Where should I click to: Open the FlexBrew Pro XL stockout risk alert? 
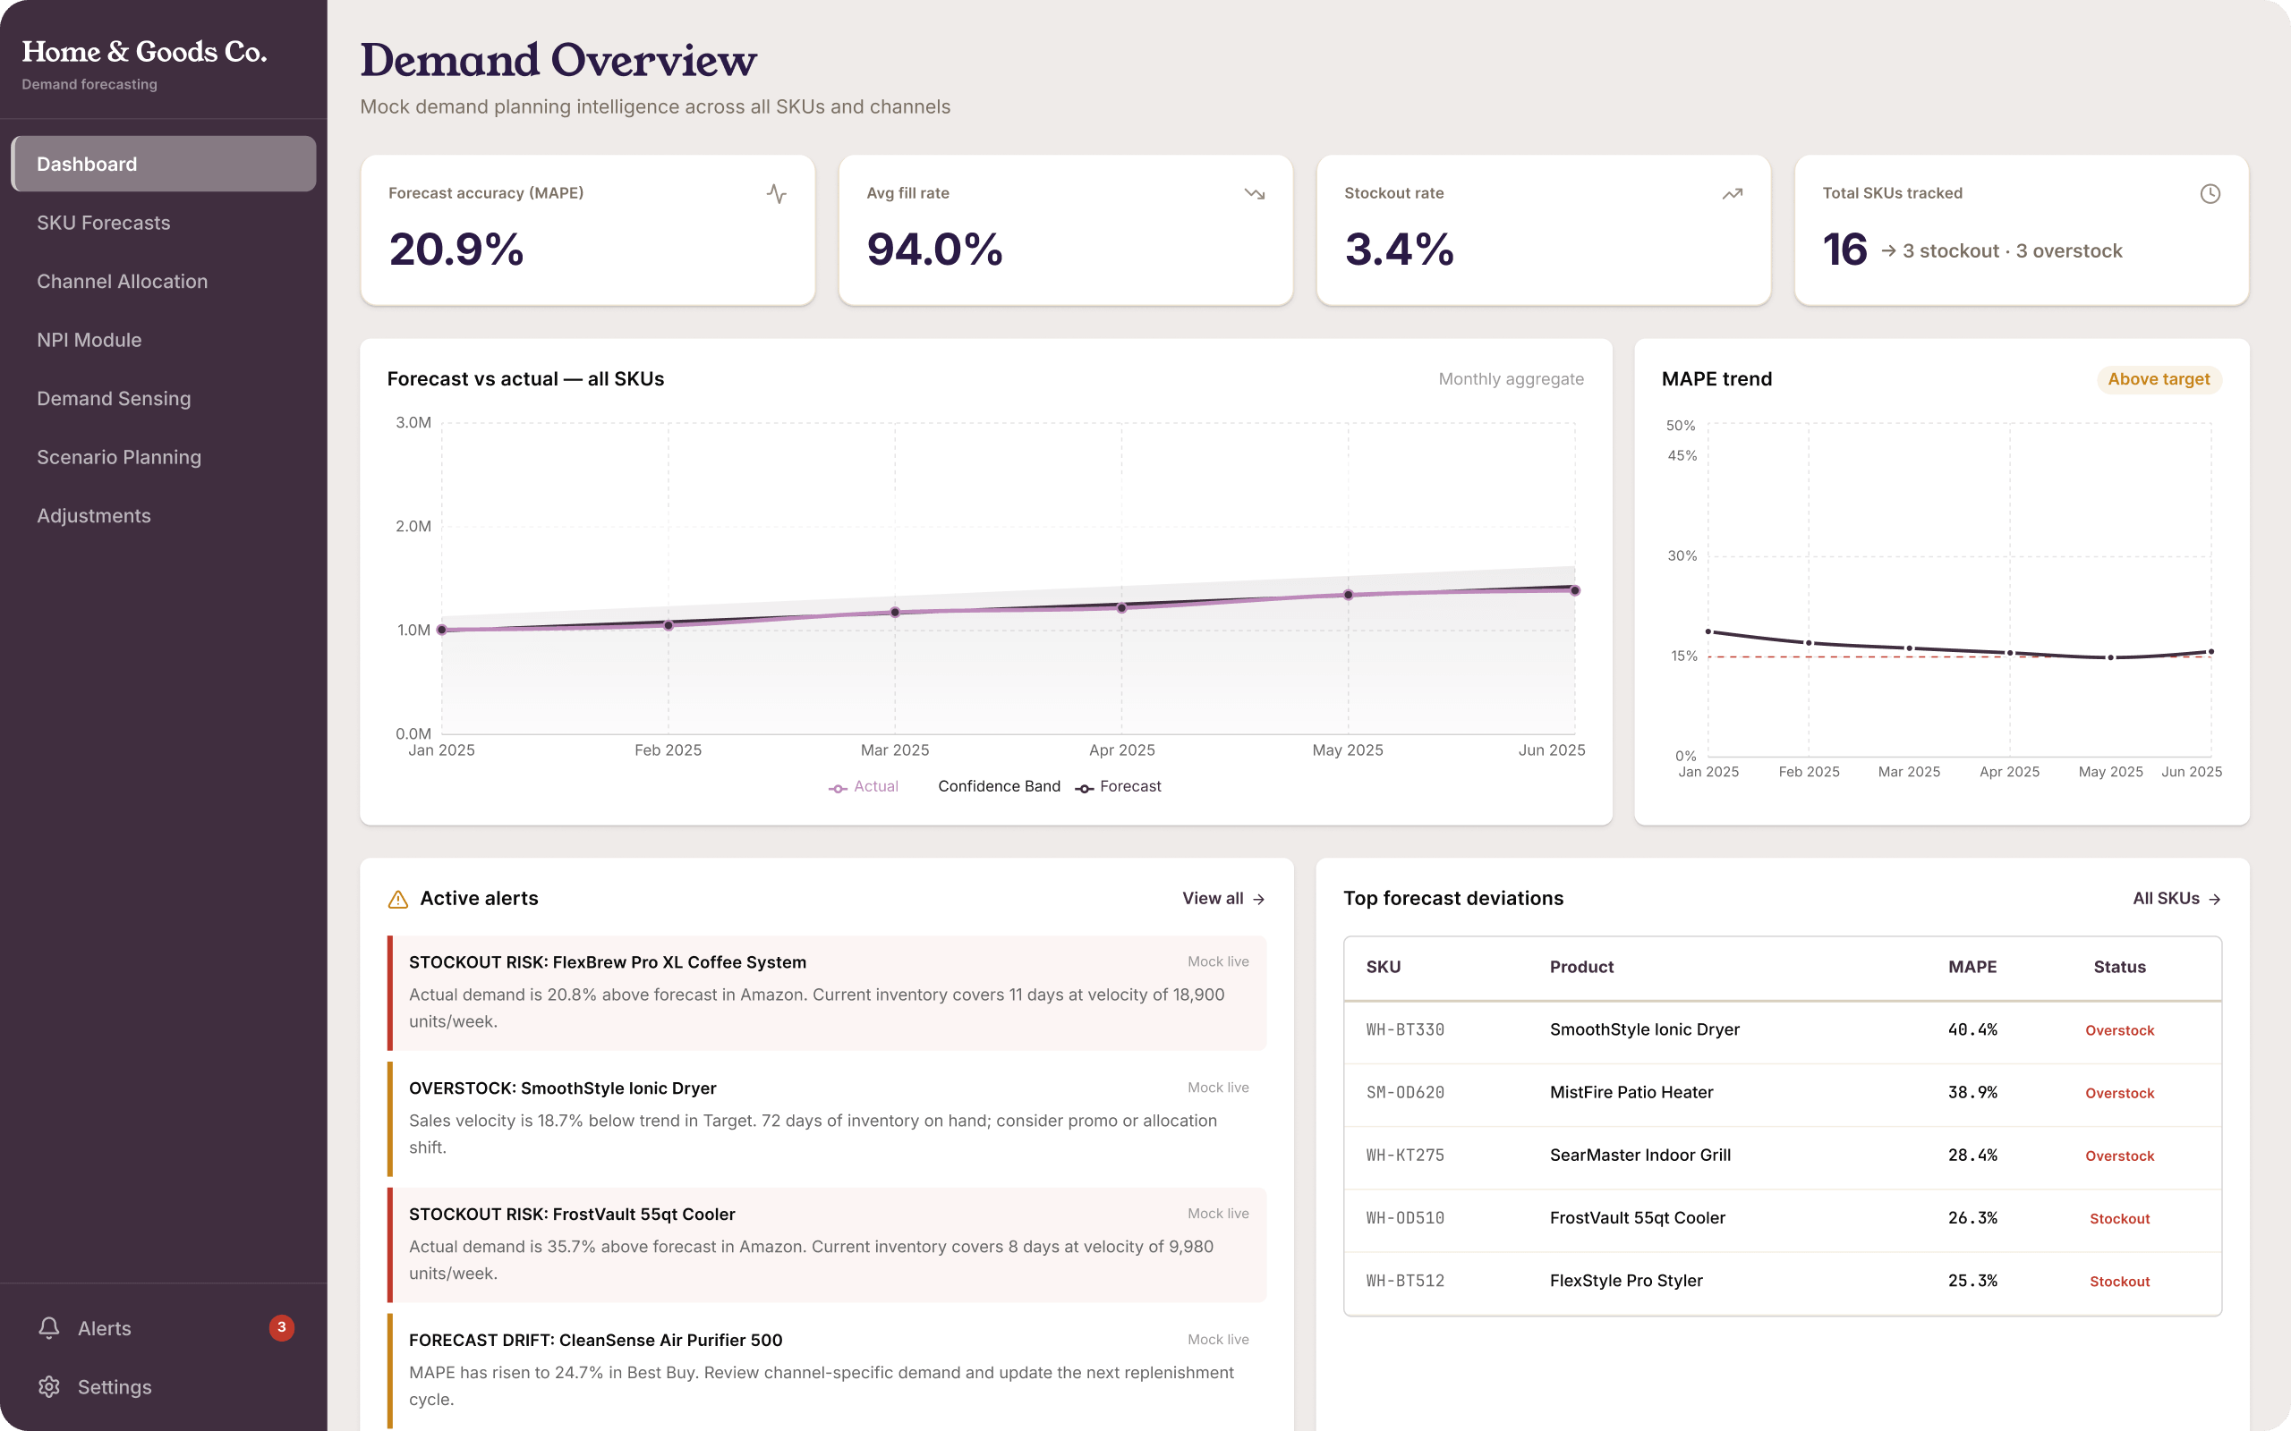[x=827, y=993]
